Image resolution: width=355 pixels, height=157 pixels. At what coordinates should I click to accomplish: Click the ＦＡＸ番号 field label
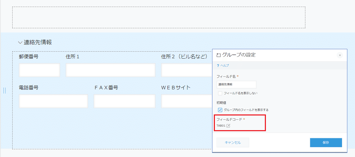coord(106,88)
